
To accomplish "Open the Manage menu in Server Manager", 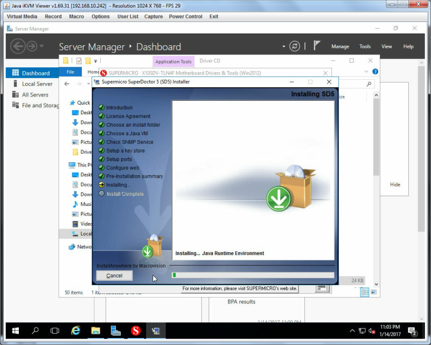I will [340, 46].
